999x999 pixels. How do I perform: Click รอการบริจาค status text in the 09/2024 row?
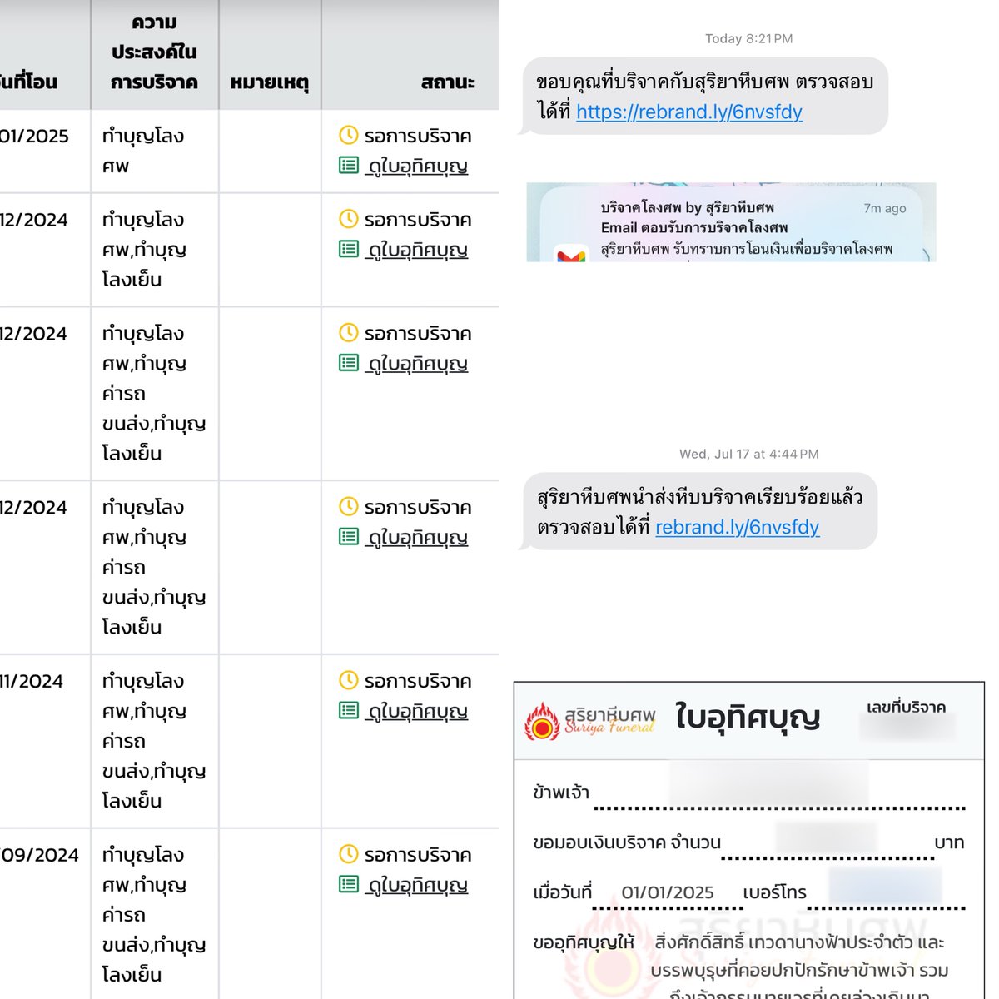tap(418, 855)
